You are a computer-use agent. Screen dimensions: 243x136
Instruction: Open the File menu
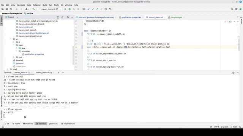pyautogui.click(x=2, y=5)
